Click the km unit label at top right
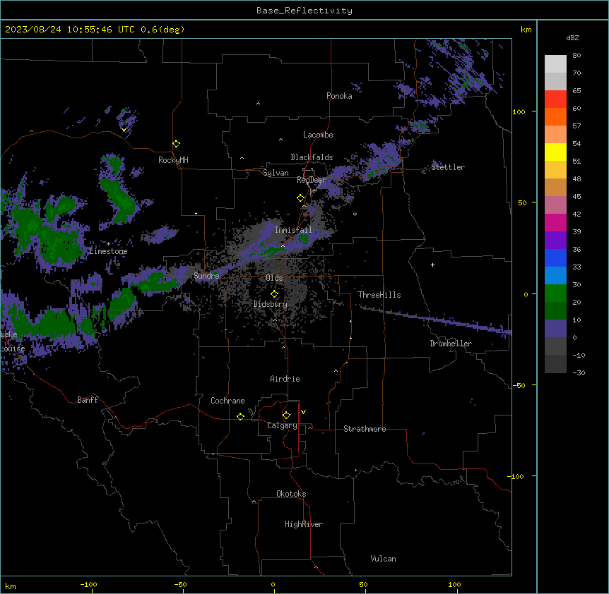This screenshot has width=609, height=594. [x=526, y=30]
